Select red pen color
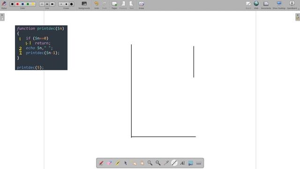The width and height of the screenshot is (300, 169). (x=17, y=4)
